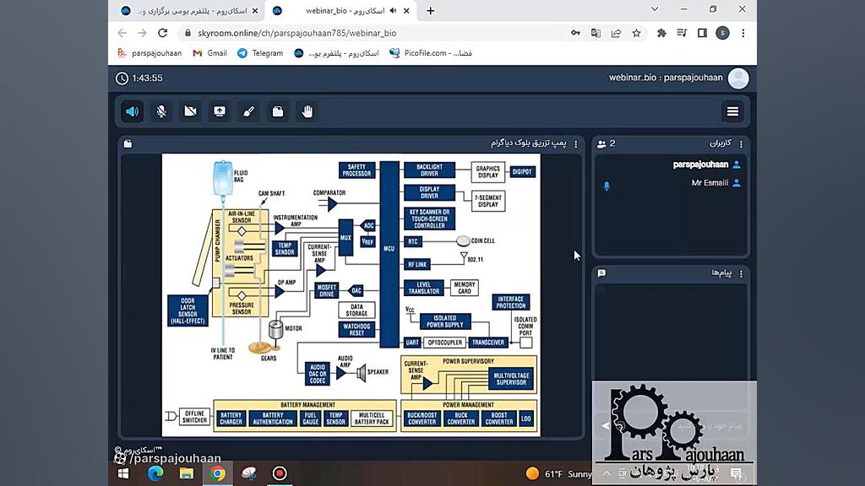
Task: Reload the current page
Action: (x=163, y=33)
